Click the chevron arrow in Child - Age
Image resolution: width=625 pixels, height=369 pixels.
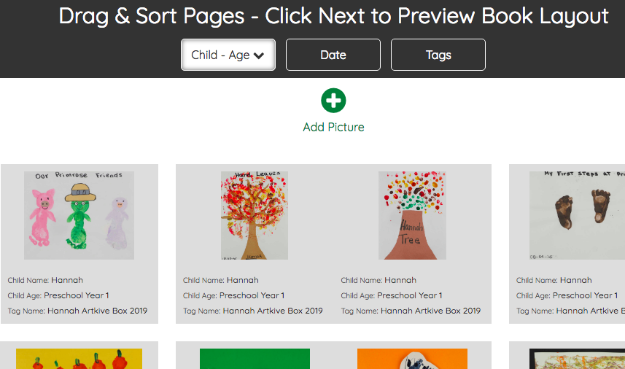click(x=259, y=55)
